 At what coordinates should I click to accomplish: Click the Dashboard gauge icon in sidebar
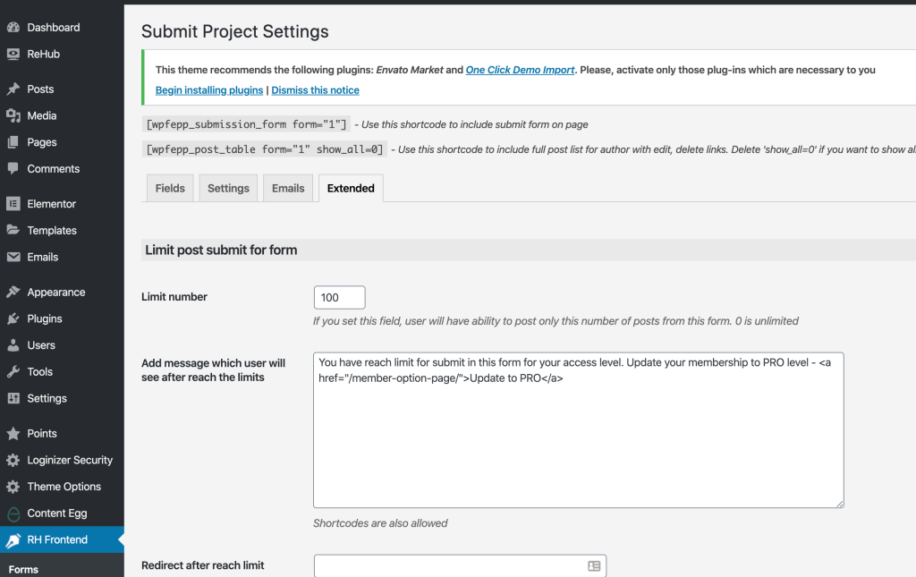coord(13,28)
